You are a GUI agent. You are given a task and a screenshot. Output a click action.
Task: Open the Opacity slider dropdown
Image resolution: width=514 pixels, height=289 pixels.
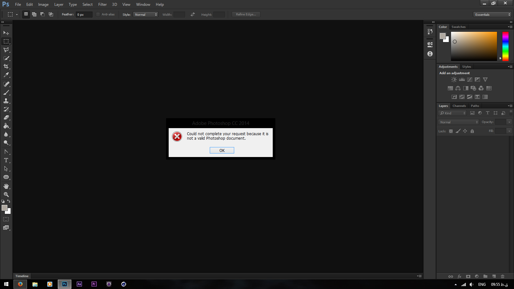pyautogui.click(x=509, y=122)
